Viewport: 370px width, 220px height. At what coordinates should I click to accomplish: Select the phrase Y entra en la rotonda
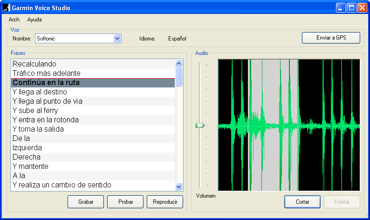point(93,120)
